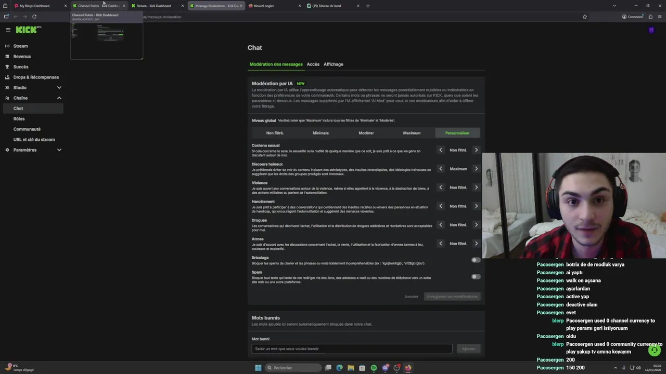The width and height of the screenshot is (666, 374).
Task: Open URL et clé du stream
Action: (34, 139)
